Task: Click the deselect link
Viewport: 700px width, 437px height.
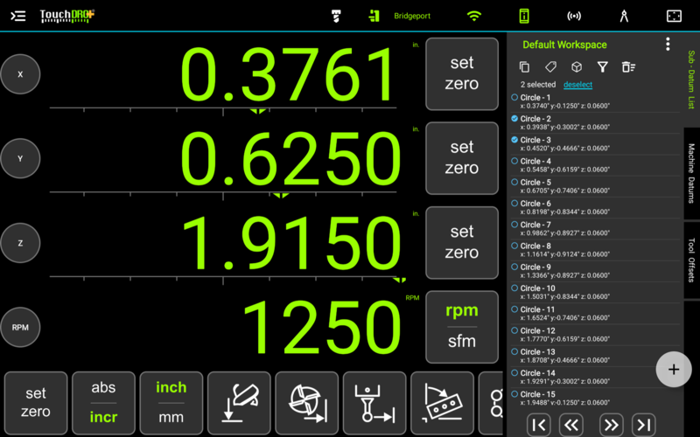Action: coord(577,84)
